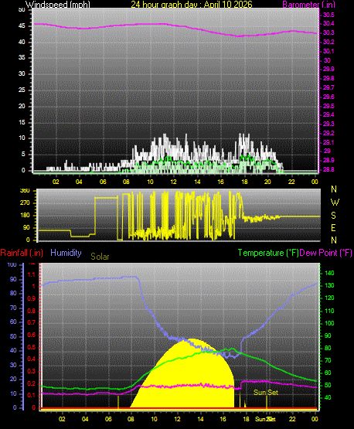Click the "24 hour graph day : April 10 2026" heading

coord(192,5)
